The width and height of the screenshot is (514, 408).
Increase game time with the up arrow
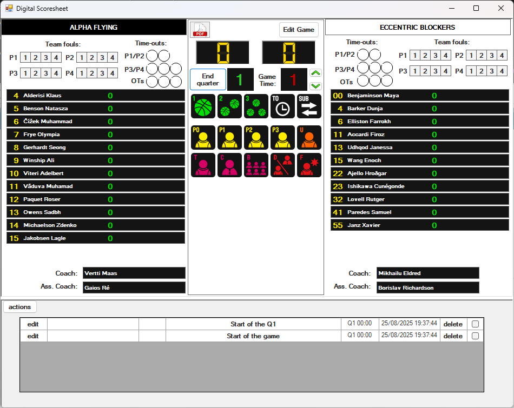click(316, 73)
